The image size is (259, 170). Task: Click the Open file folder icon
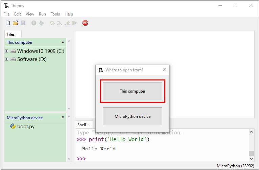[16, 23]
